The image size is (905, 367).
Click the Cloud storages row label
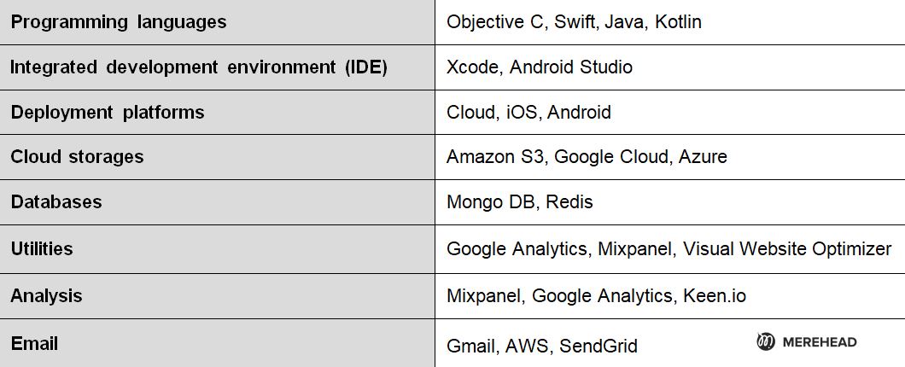(77, 157)
